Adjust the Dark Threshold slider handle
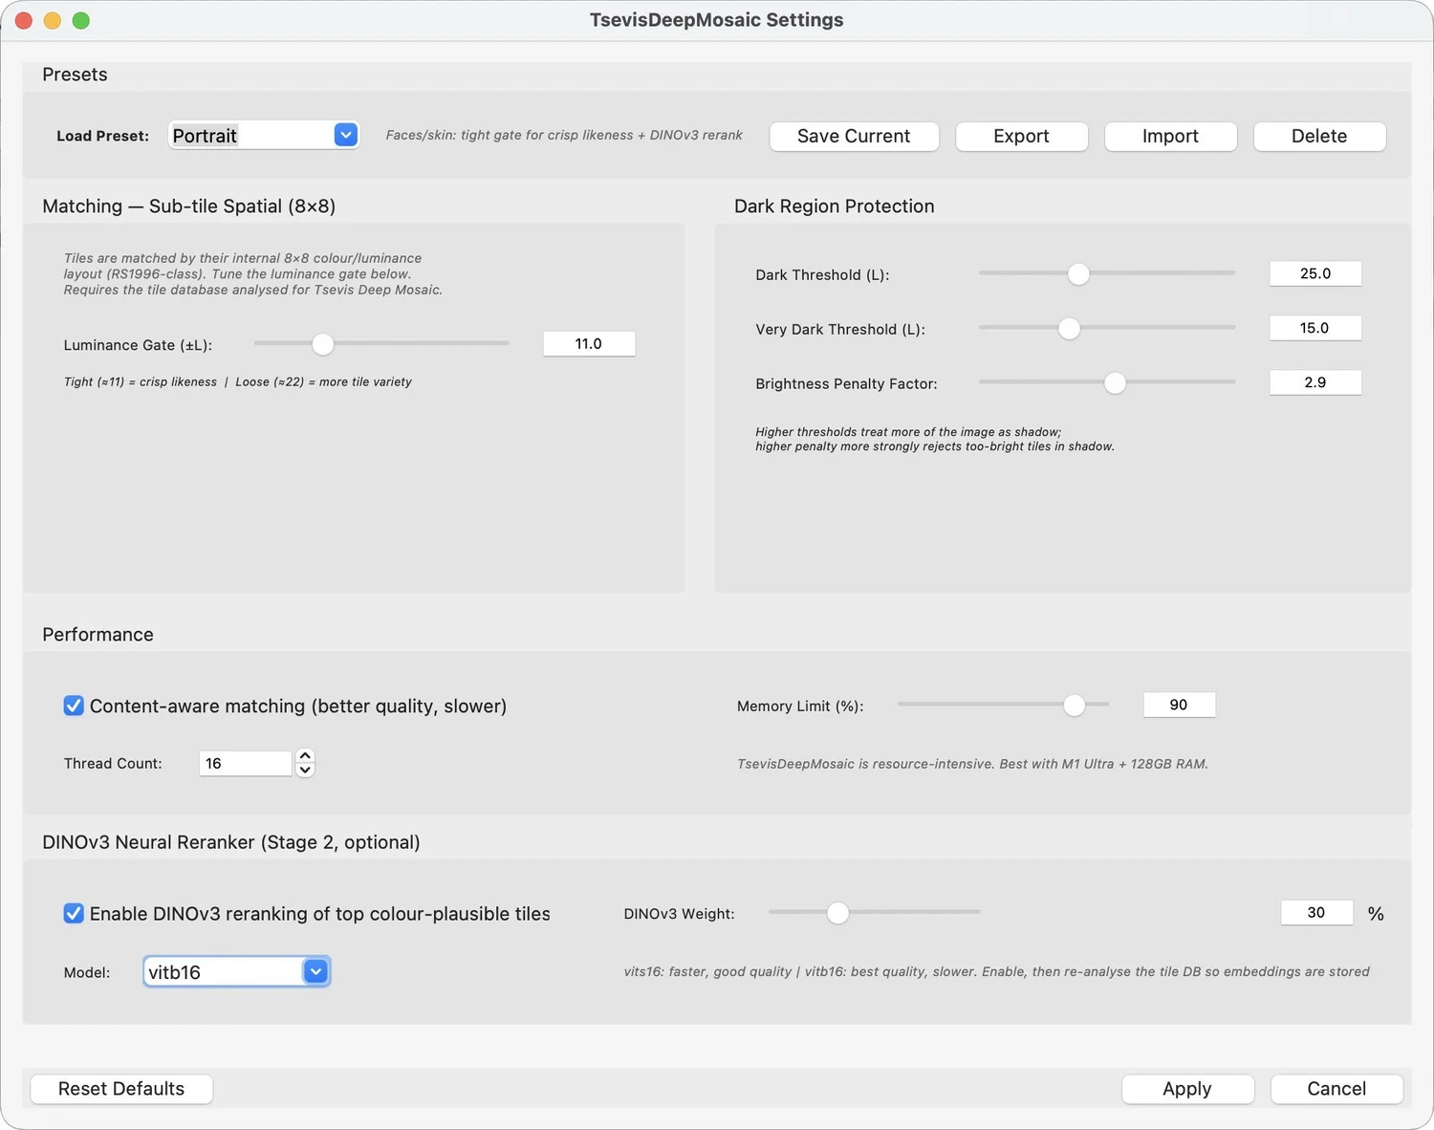This screenshot has height=1130, width=1434. point(1078,273)
